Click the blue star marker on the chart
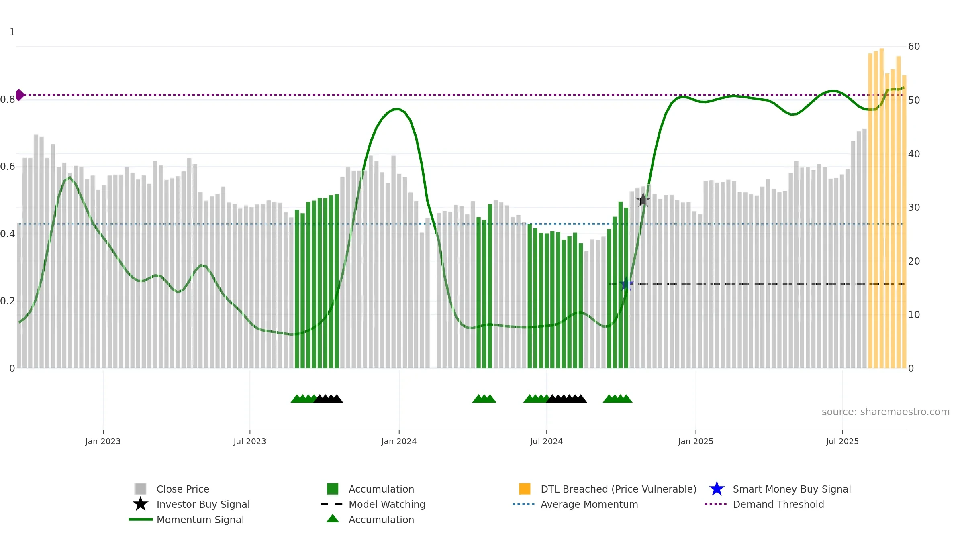The height and width of the screenshot is (542, 964). click(x=626, y=284)
